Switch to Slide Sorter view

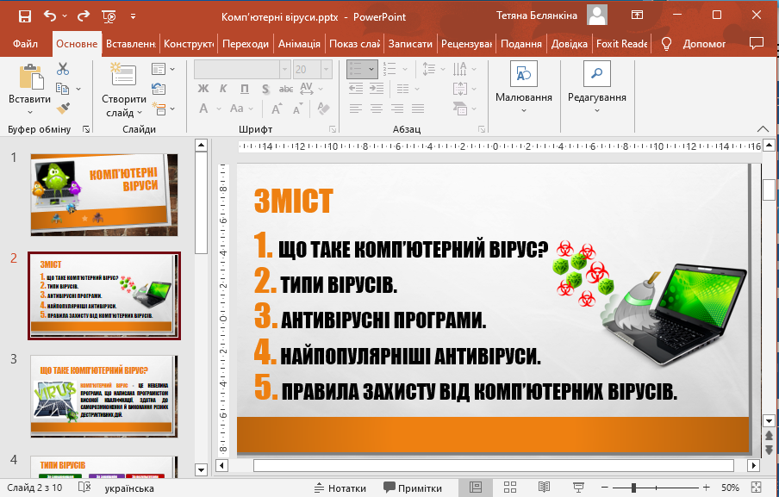click(510, 488)
